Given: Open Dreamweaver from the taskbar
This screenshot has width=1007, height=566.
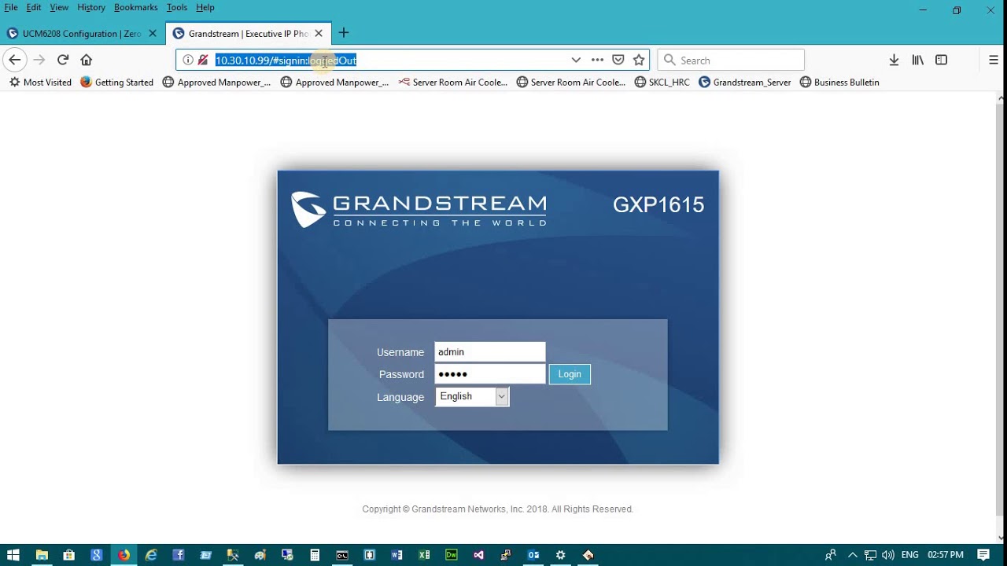Looking at the screenshot, I should coord(452,555).
